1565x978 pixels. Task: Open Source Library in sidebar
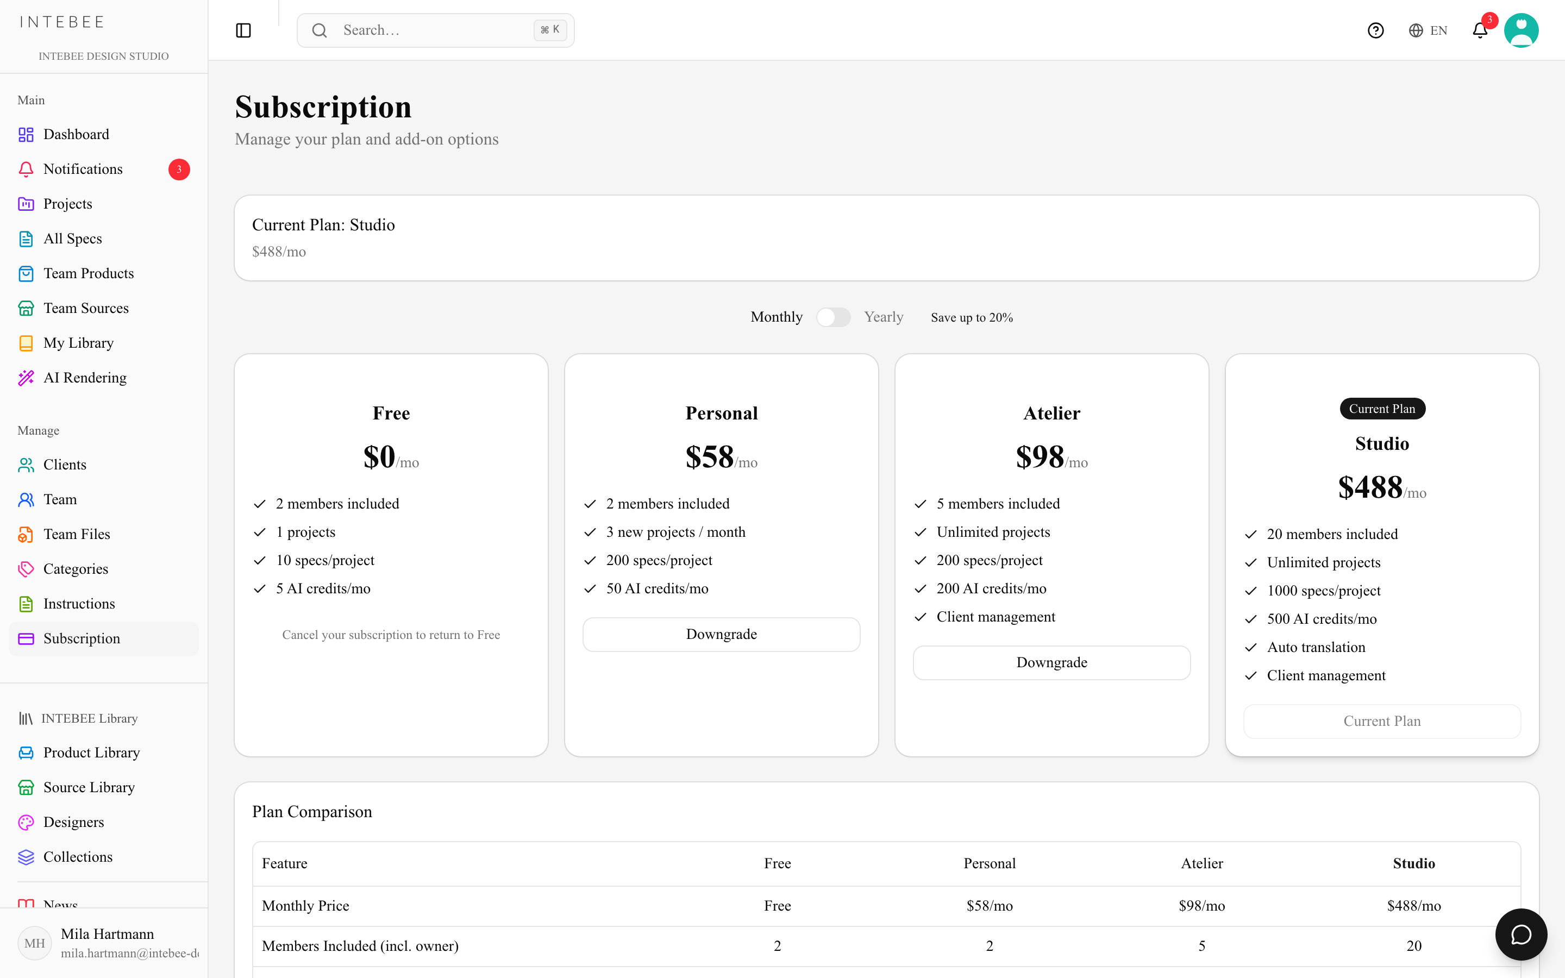(x=103, y=788)
